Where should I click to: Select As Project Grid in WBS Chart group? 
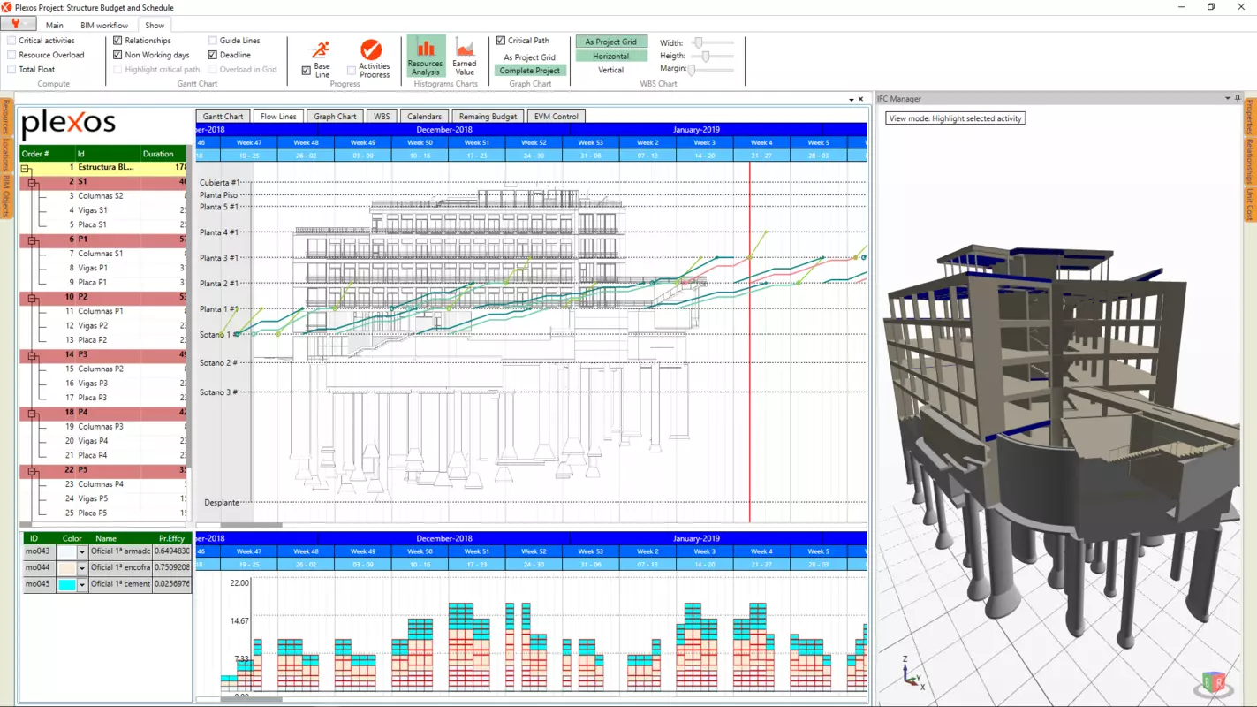[611, 42]
